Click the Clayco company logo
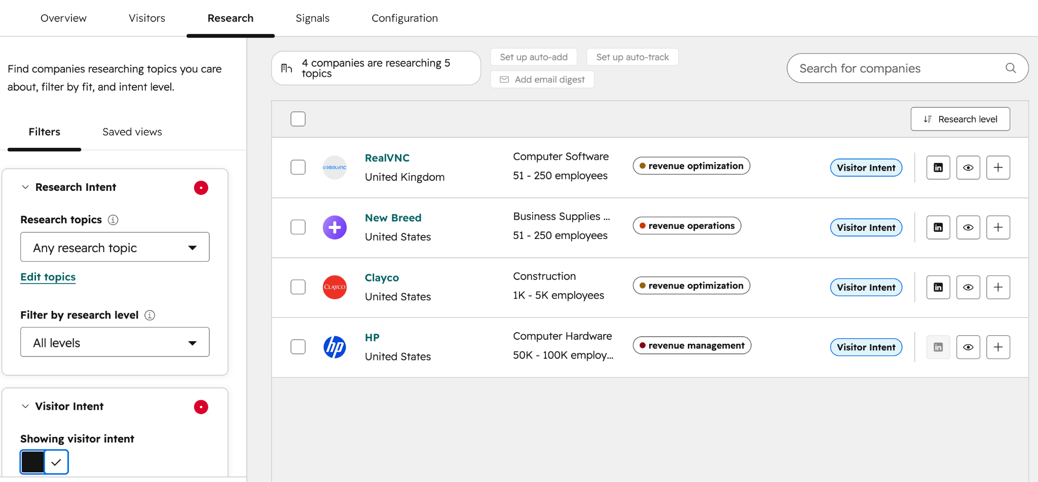Viewport: 1038px width, 482px height. coord(335,287)
